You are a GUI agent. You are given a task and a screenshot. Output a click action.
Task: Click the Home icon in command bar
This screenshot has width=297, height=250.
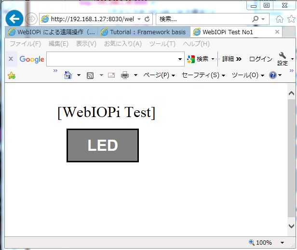coord(68,75)
